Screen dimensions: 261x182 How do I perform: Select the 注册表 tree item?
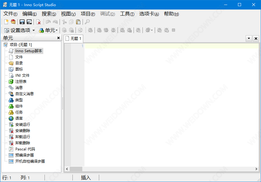pyautogui.click(x=21, y=82)
